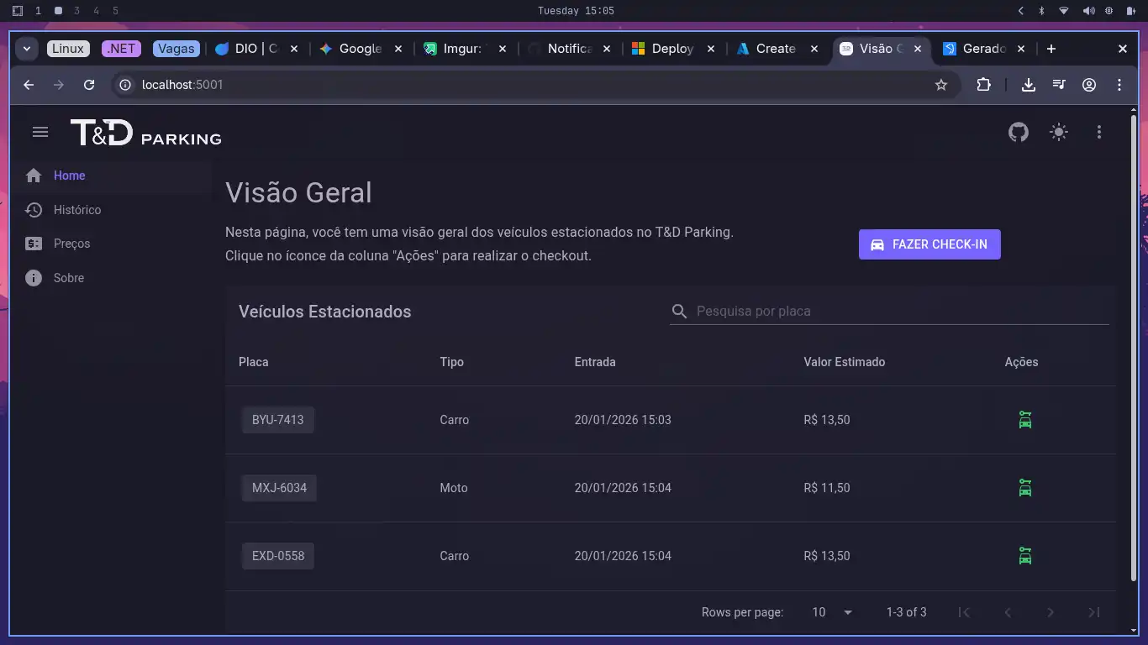Open the GitHub repository icon
The width and height of the screenshot is (1148, 645).
tap(1019, 132)
